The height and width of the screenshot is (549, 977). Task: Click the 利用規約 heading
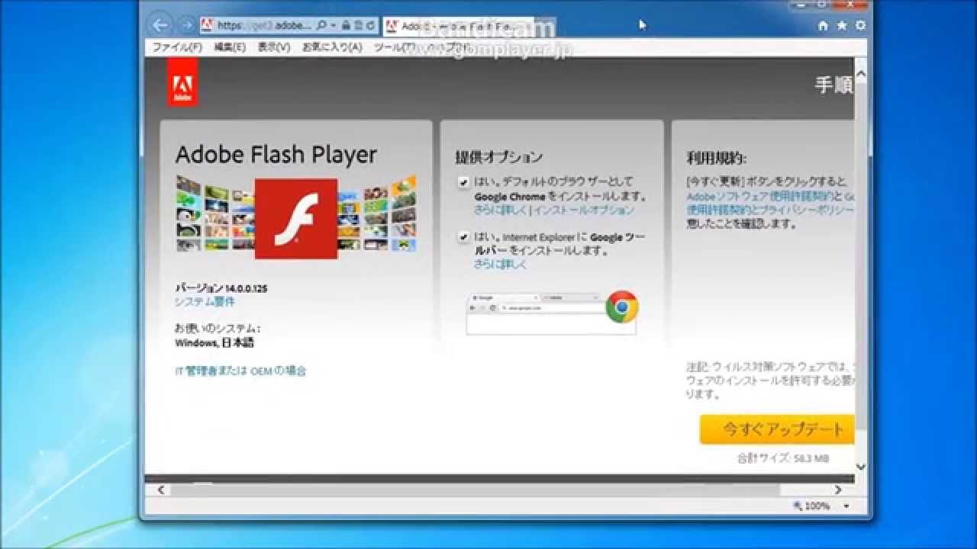click(717, 158)
